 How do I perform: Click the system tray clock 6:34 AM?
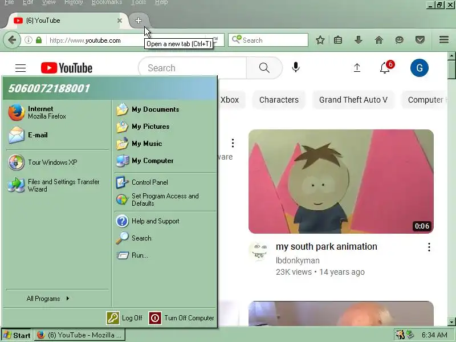click(434, 335)
